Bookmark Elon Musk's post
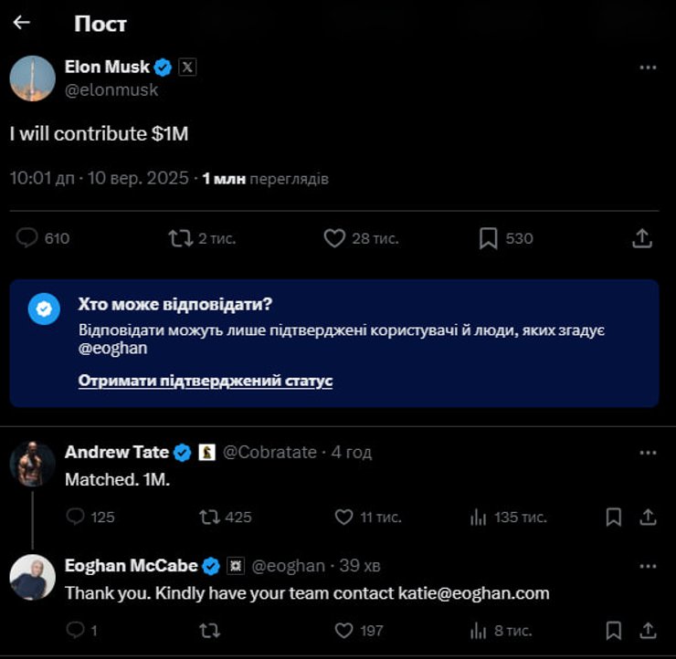The height and width of the screenshot is (659, 676). coord(489,238)
